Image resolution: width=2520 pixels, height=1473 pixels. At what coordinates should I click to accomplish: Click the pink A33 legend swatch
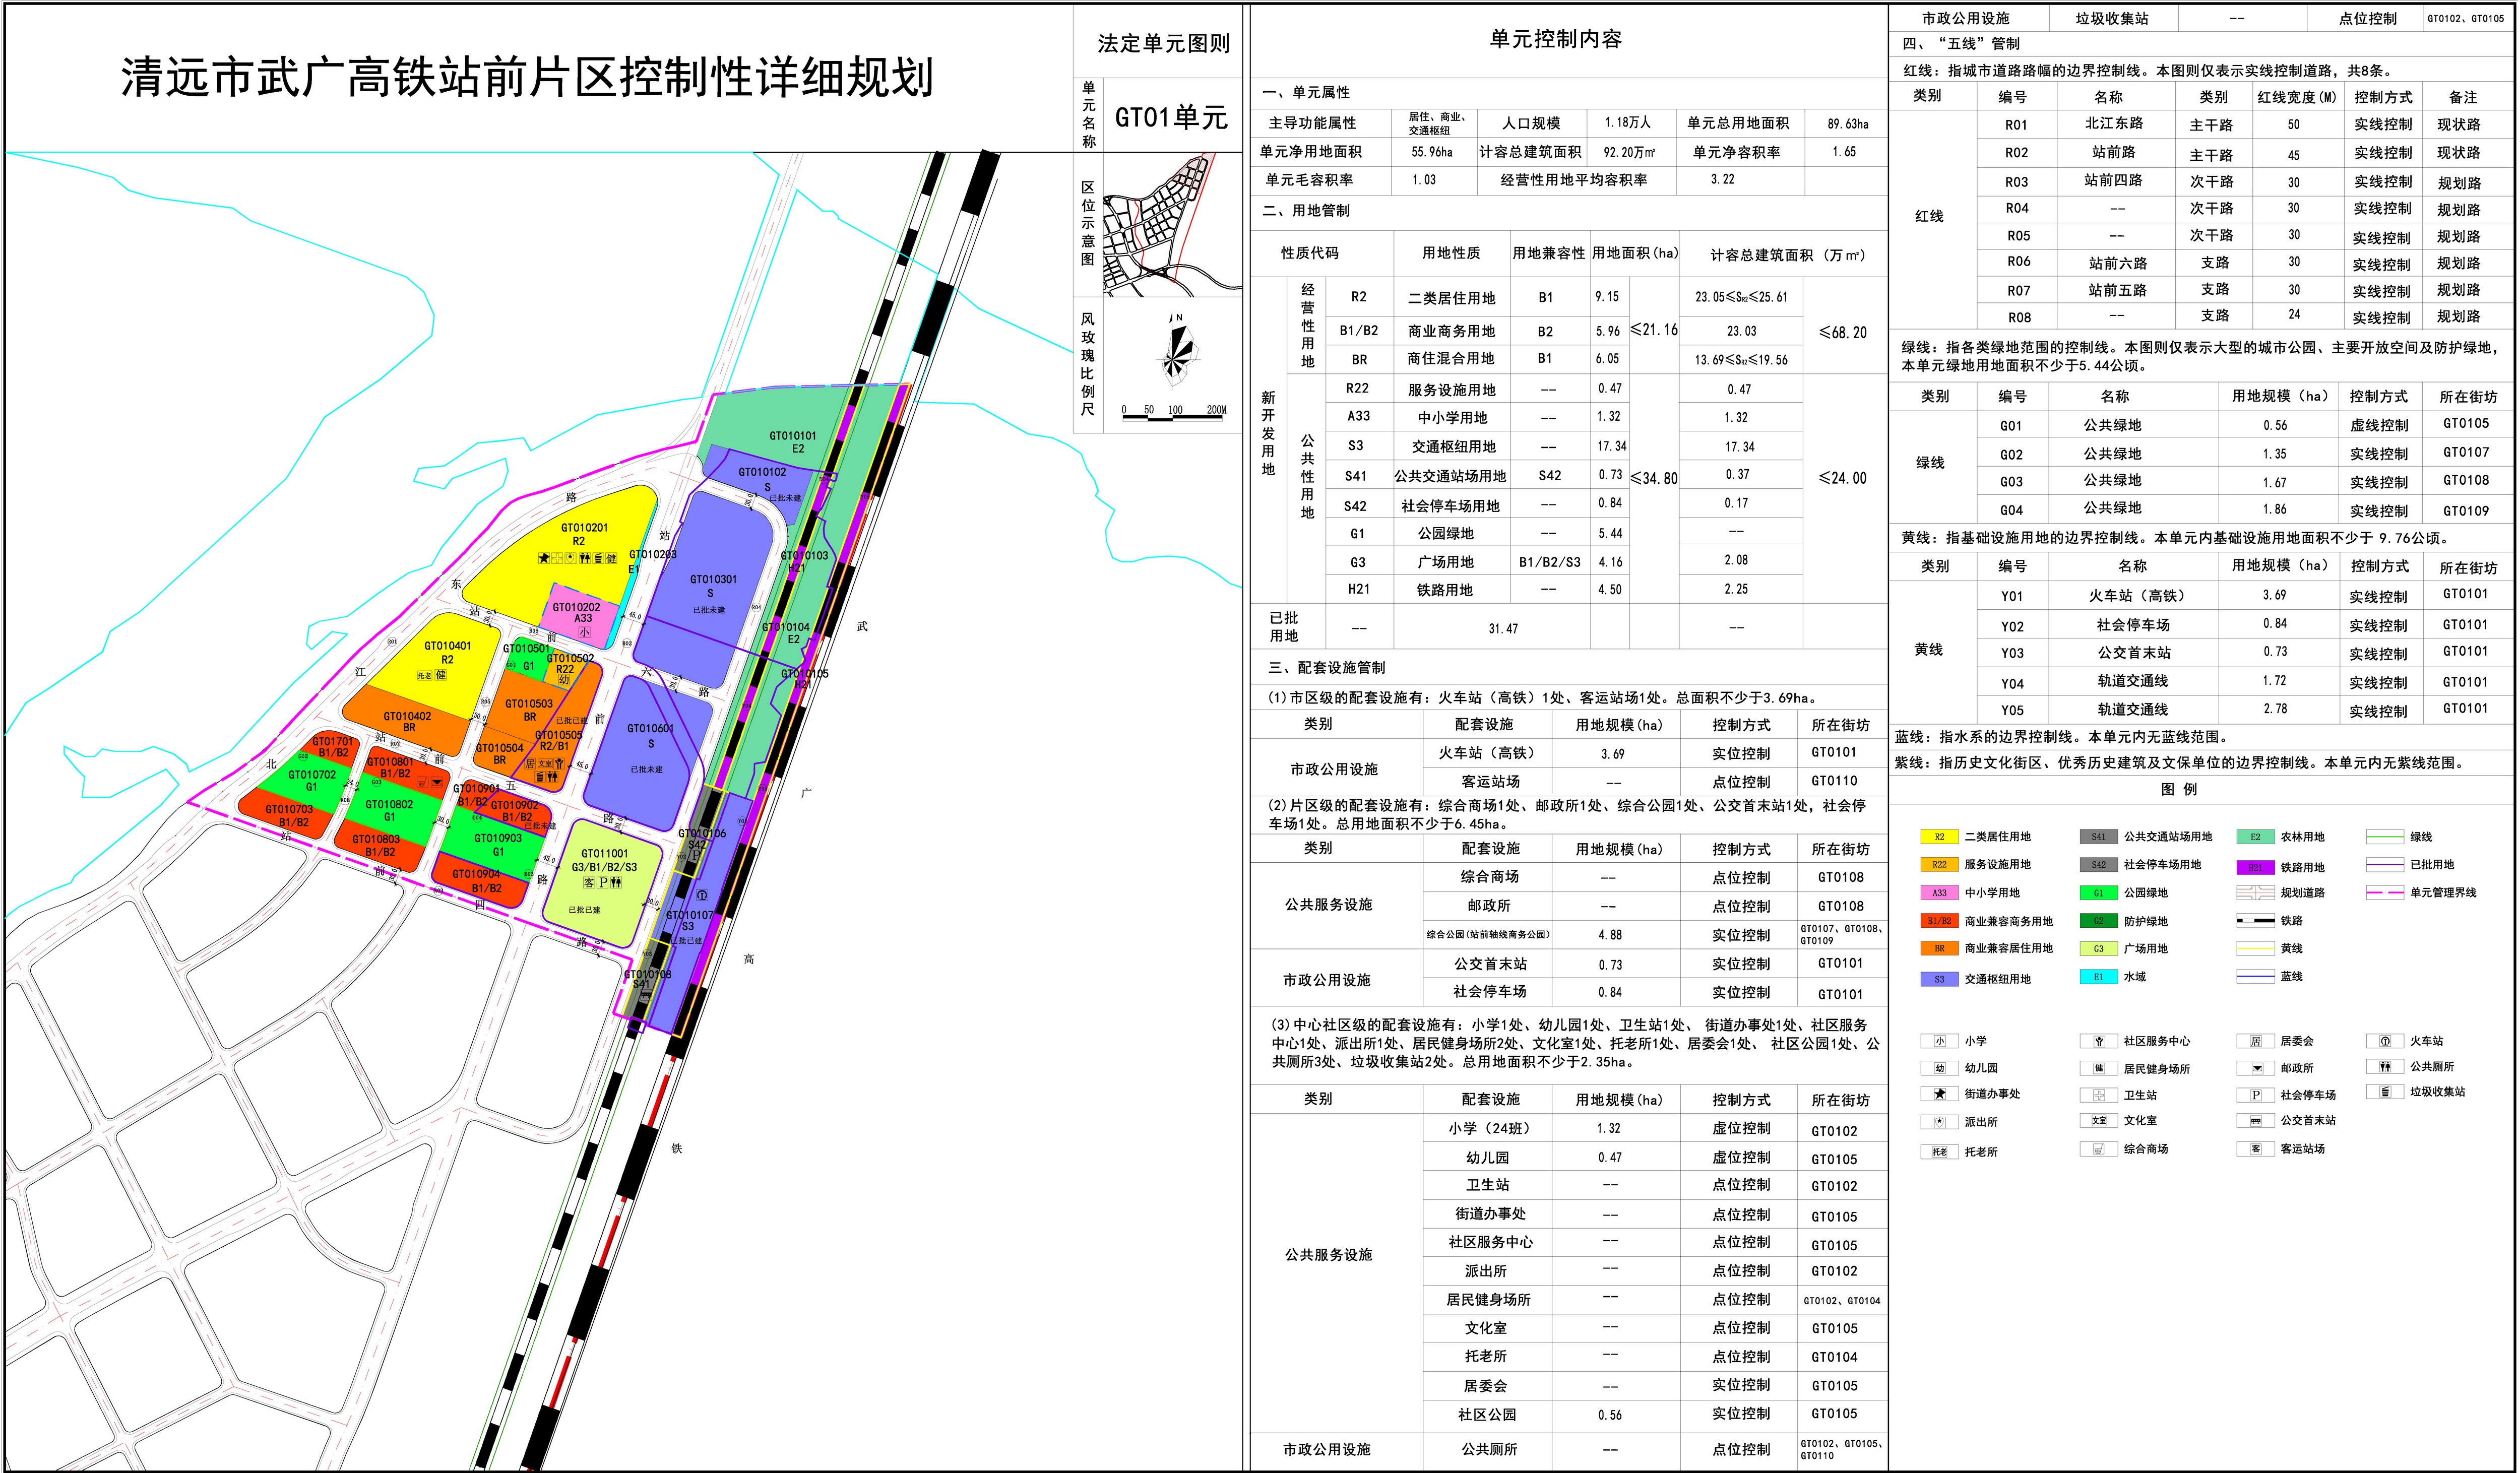(1939, 893)
